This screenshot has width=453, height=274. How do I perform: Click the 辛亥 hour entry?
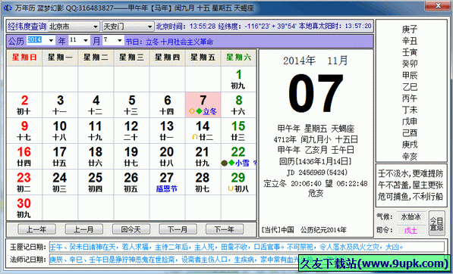(x=410, y=156)
